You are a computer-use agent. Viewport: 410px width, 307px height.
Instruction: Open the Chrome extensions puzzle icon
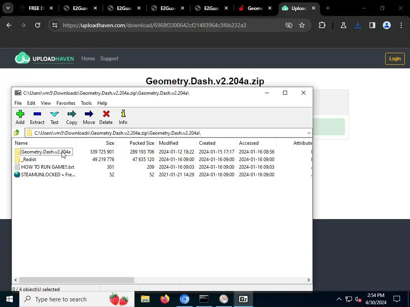click(x=322, y=25)
